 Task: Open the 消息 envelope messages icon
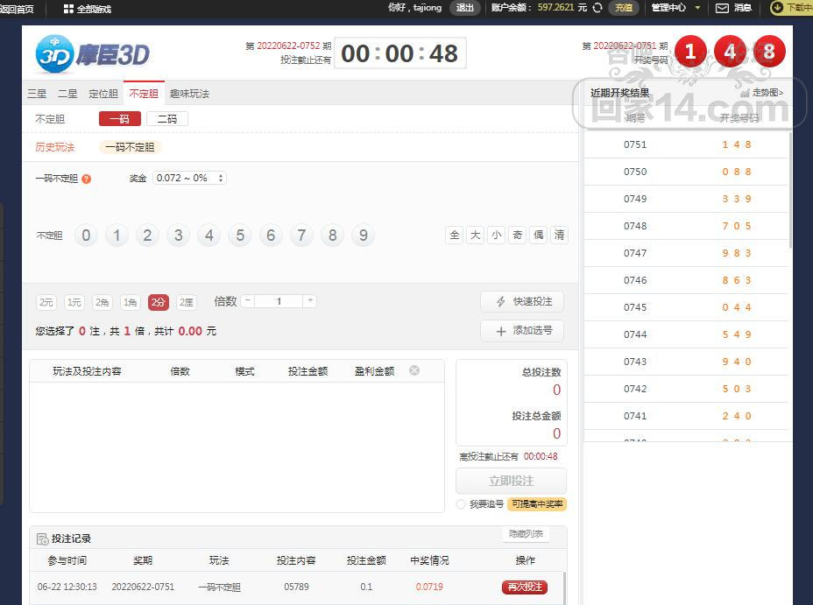(722, 8)
